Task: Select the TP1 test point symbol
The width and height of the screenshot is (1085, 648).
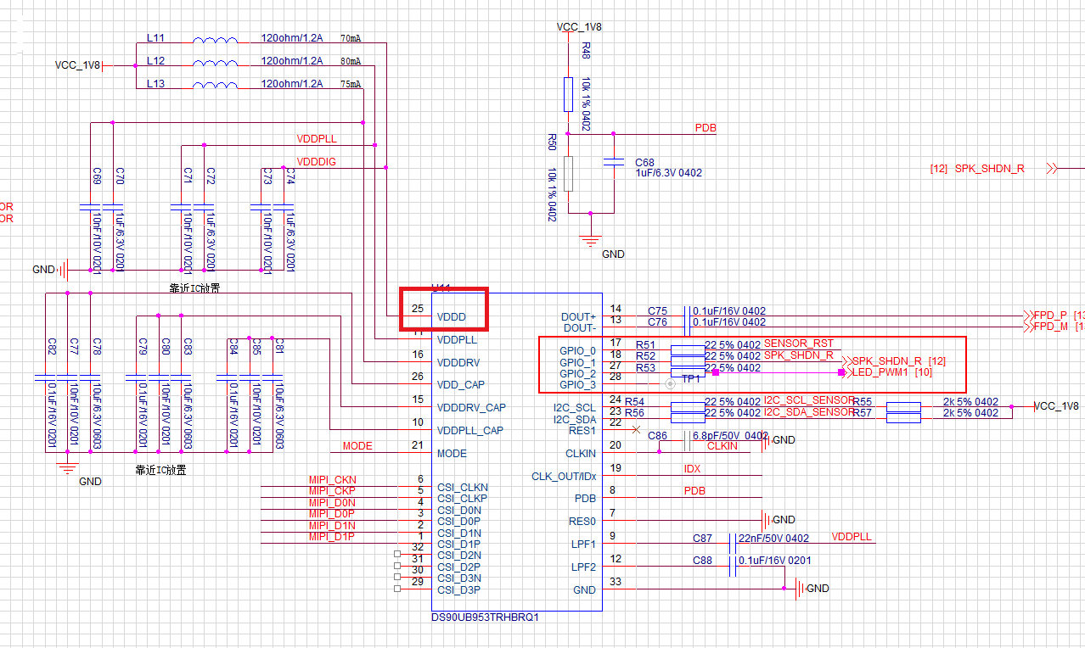Action: point(670,384)
